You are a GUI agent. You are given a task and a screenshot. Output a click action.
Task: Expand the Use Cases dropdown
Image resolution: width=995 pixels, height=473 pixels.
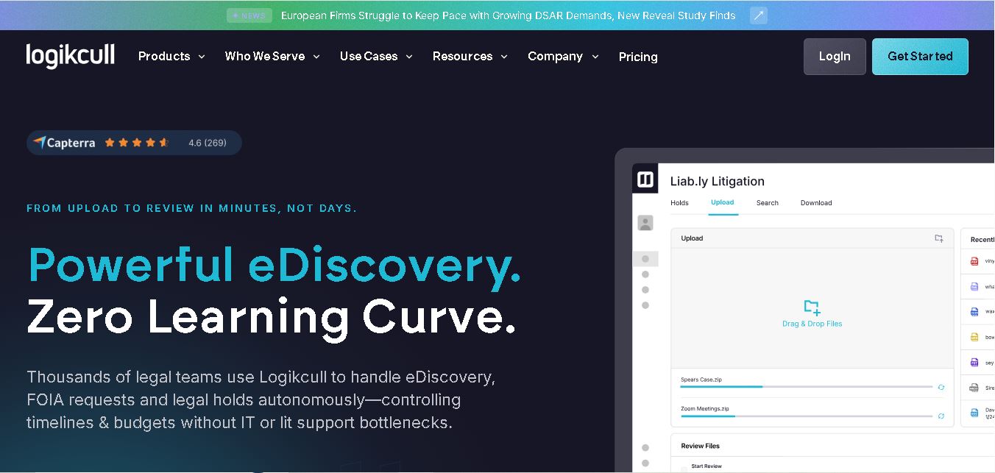click(x=376, y=57)
